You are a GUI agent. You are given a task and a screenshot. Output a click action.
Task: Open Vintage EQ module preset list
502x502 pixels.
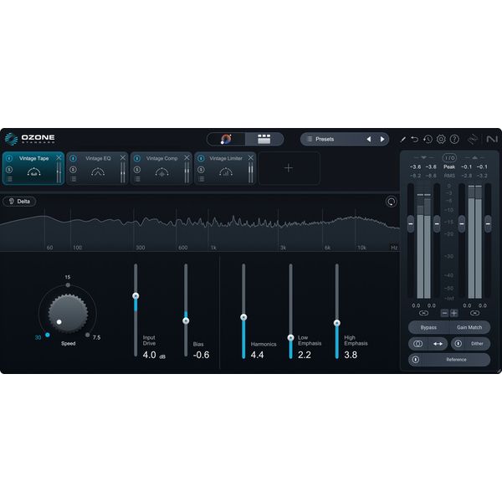(74, 179)
